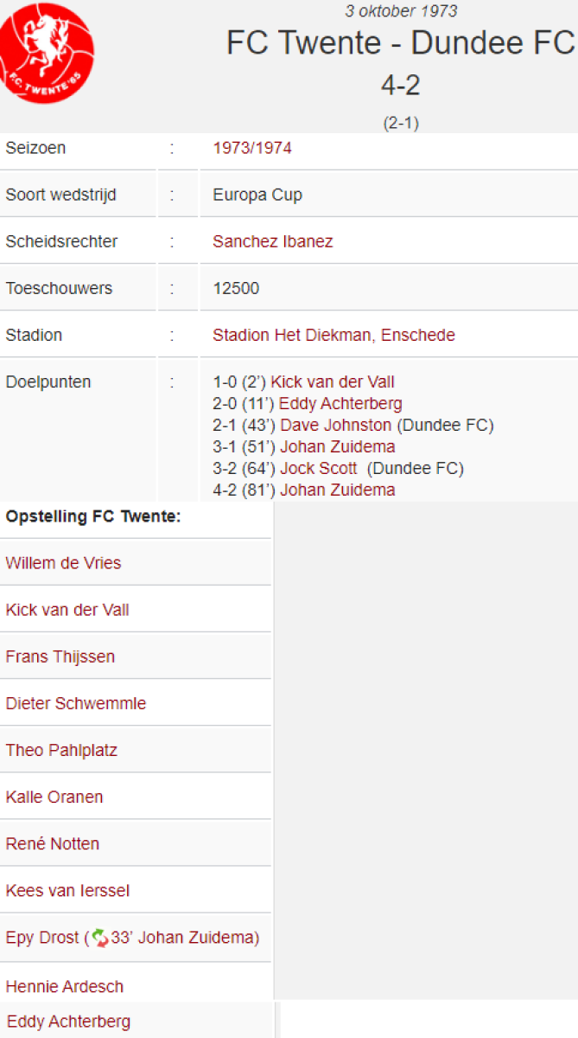Select Frans Thijssen in the lineup
The width and height of the screenshot is (578, 1038).
(60, 657)
